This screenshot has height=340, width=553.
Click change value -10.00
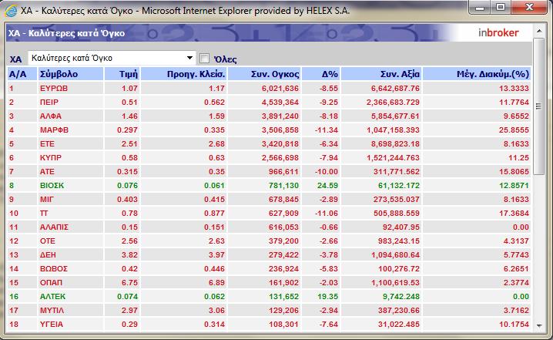(x=327, y=172)
